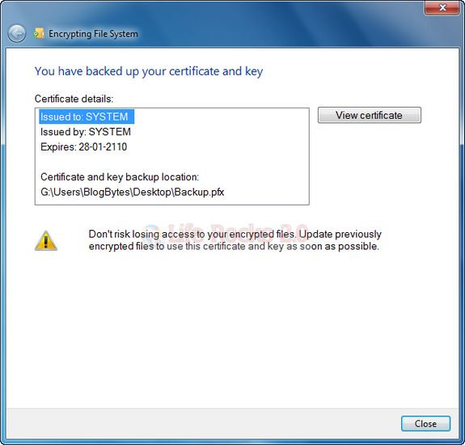Select the 'Issued by: SYSTEM' line
Screen dimensions: 465x445
click(x=86, y=132)
